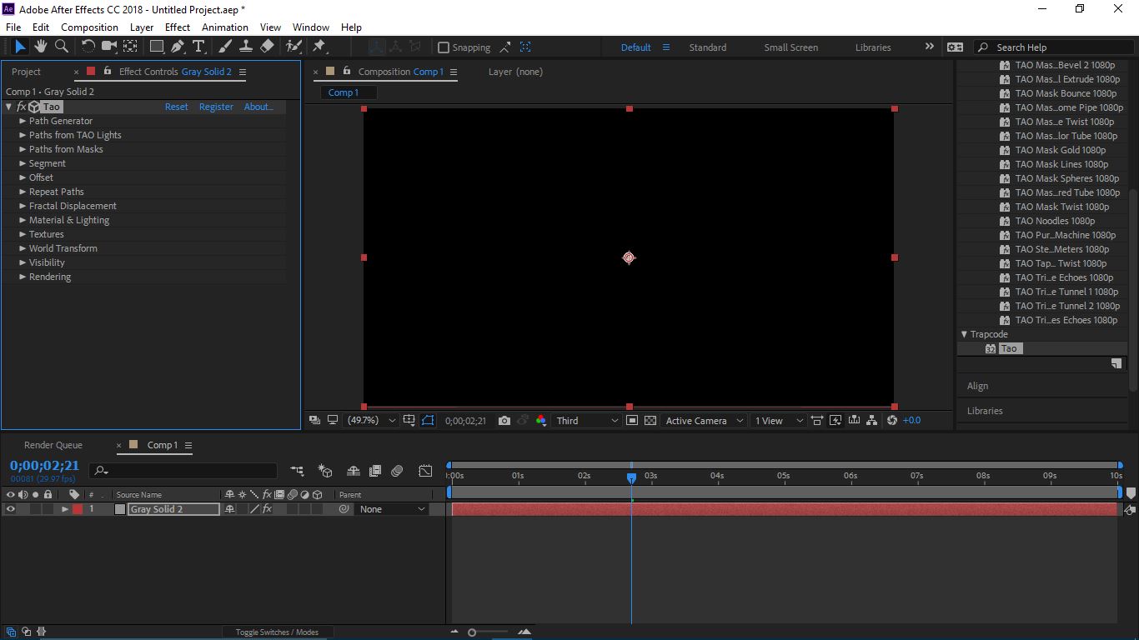The width and height of the screenshot is (1139, 640).
Task: Select the Hand tool
Action: tap(41, 47)
